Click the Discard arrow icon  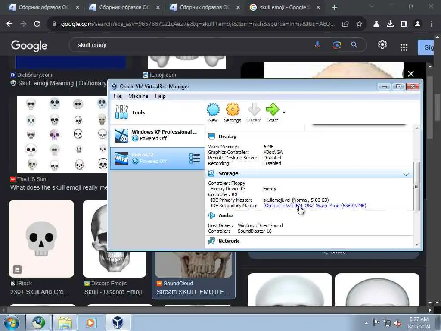[x=254, y=109]
